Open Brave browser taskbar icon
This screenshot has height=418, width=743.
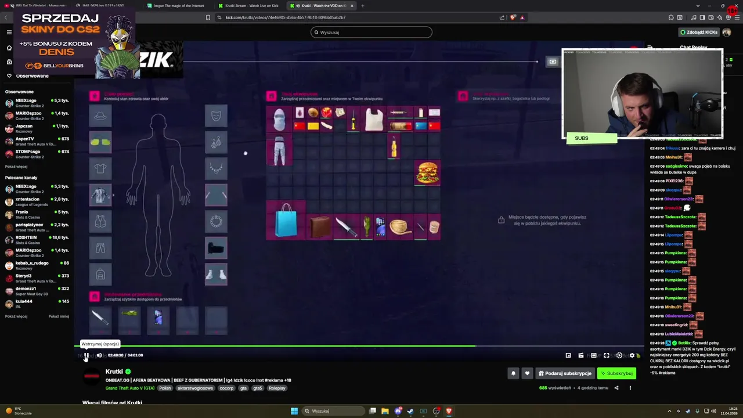click(449, 411)
